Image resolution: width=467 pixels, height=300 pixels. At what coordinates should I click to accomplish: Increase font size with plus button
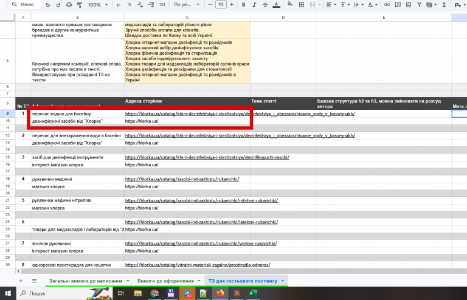point(232,5)
